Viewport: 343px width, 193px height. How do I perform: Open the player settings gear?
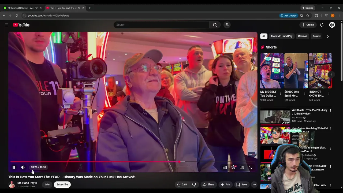(x=233, y=167)
